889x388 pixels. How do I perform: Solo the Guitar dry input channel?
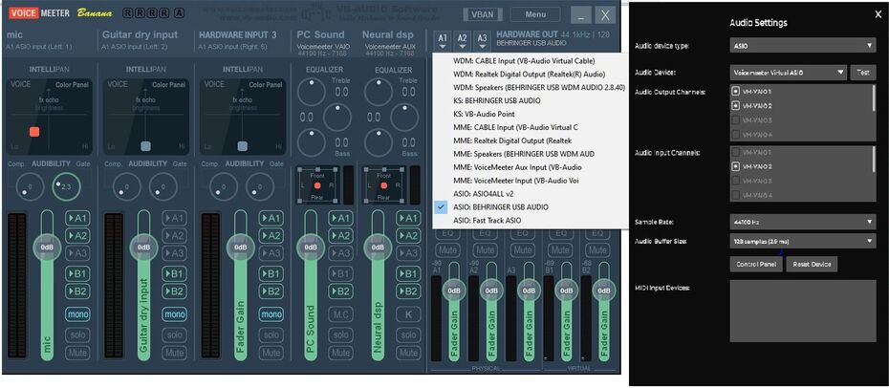(x=174, y=334)
